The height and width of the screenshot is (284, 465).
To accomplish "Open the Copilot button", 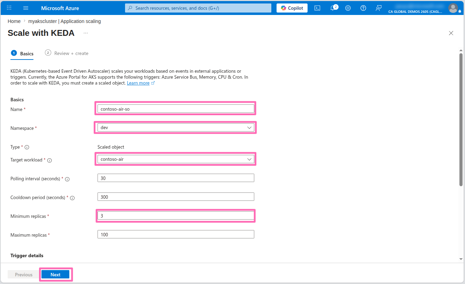I will [x=292, y=8].
